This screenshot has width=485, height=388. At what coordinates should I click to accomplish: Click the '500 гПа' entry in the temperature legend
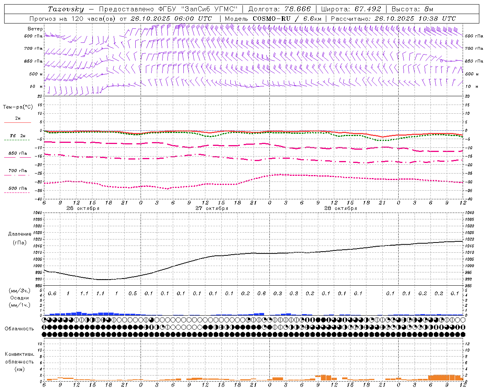click(18, 188)
